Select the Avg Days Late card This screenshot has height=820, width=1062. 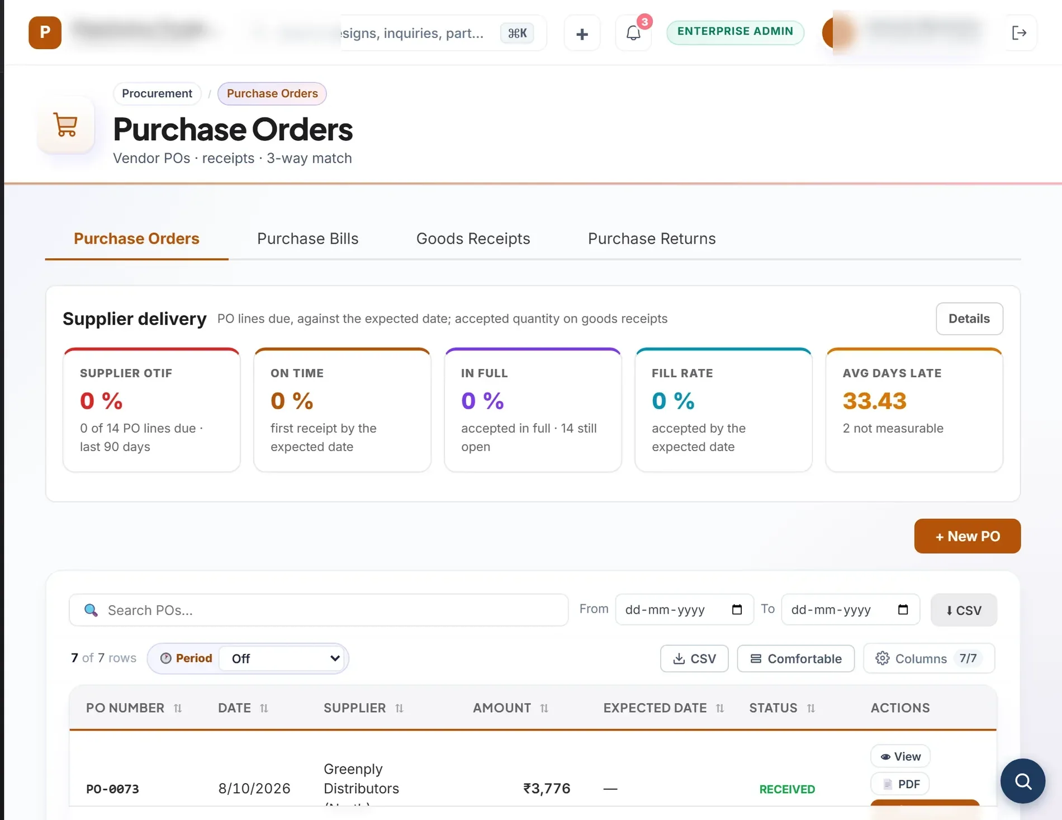[x=914, y=410]
